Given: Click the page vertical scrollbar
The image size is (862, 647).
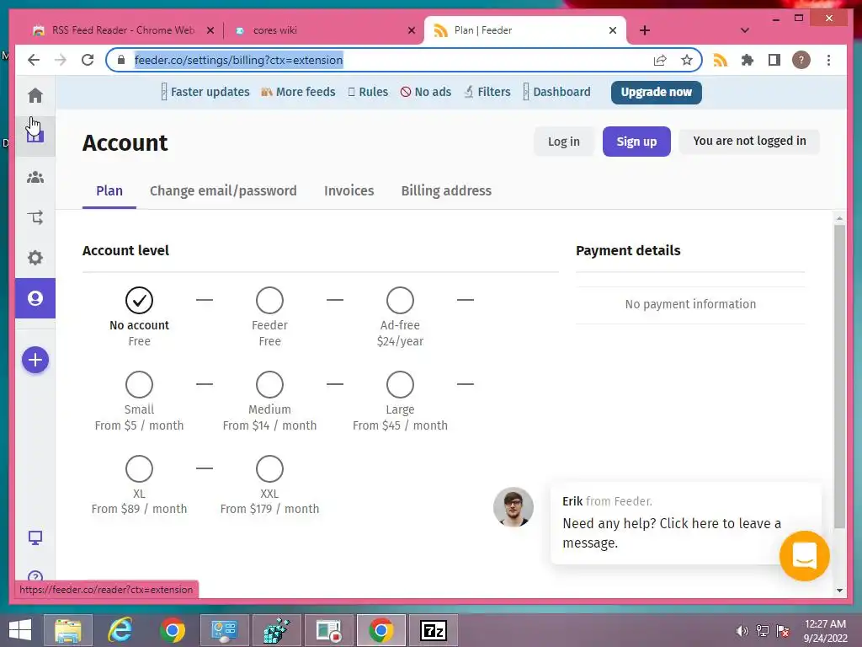Looking at the screenshot, I should 839,377.
